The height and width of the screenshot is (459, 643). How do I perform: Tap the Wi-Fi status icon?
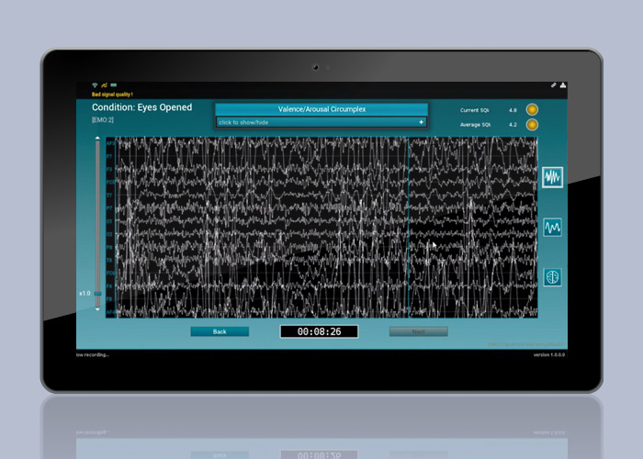tap(94, 85)
